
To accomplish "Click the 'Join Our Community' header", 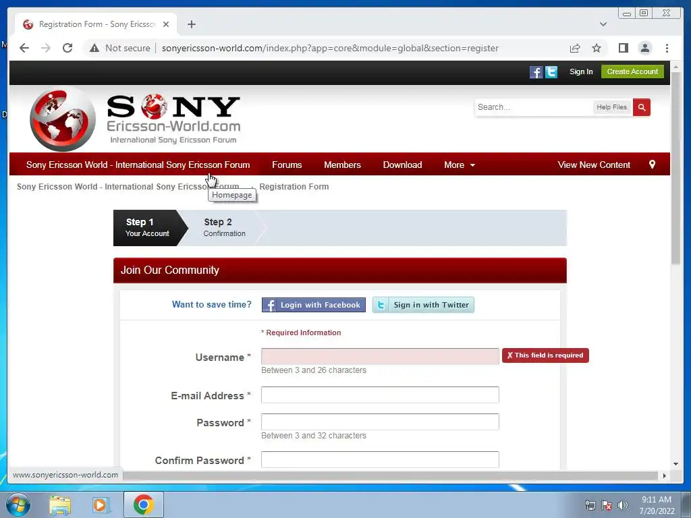I will (x=340, y=270).
